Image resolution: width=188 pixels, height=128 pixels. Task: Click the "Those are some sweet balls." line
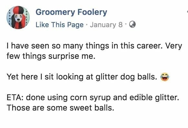(60, 108)
